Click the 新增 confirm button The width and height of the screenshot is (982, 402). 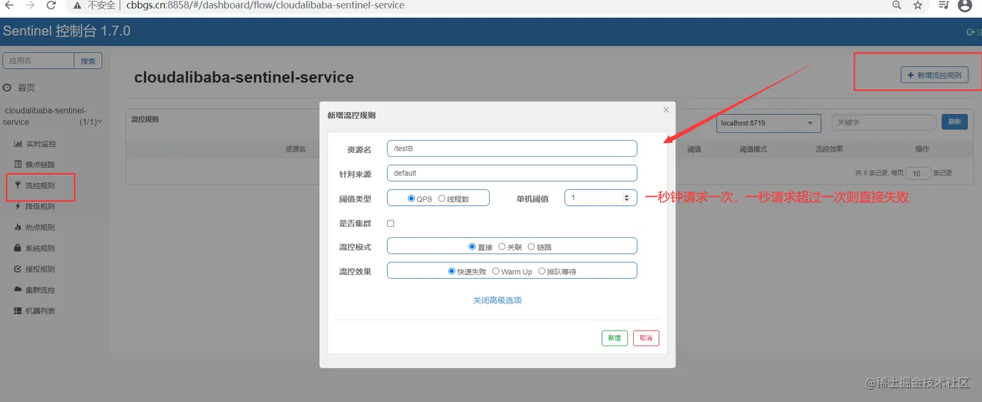[x=614, y=338]
